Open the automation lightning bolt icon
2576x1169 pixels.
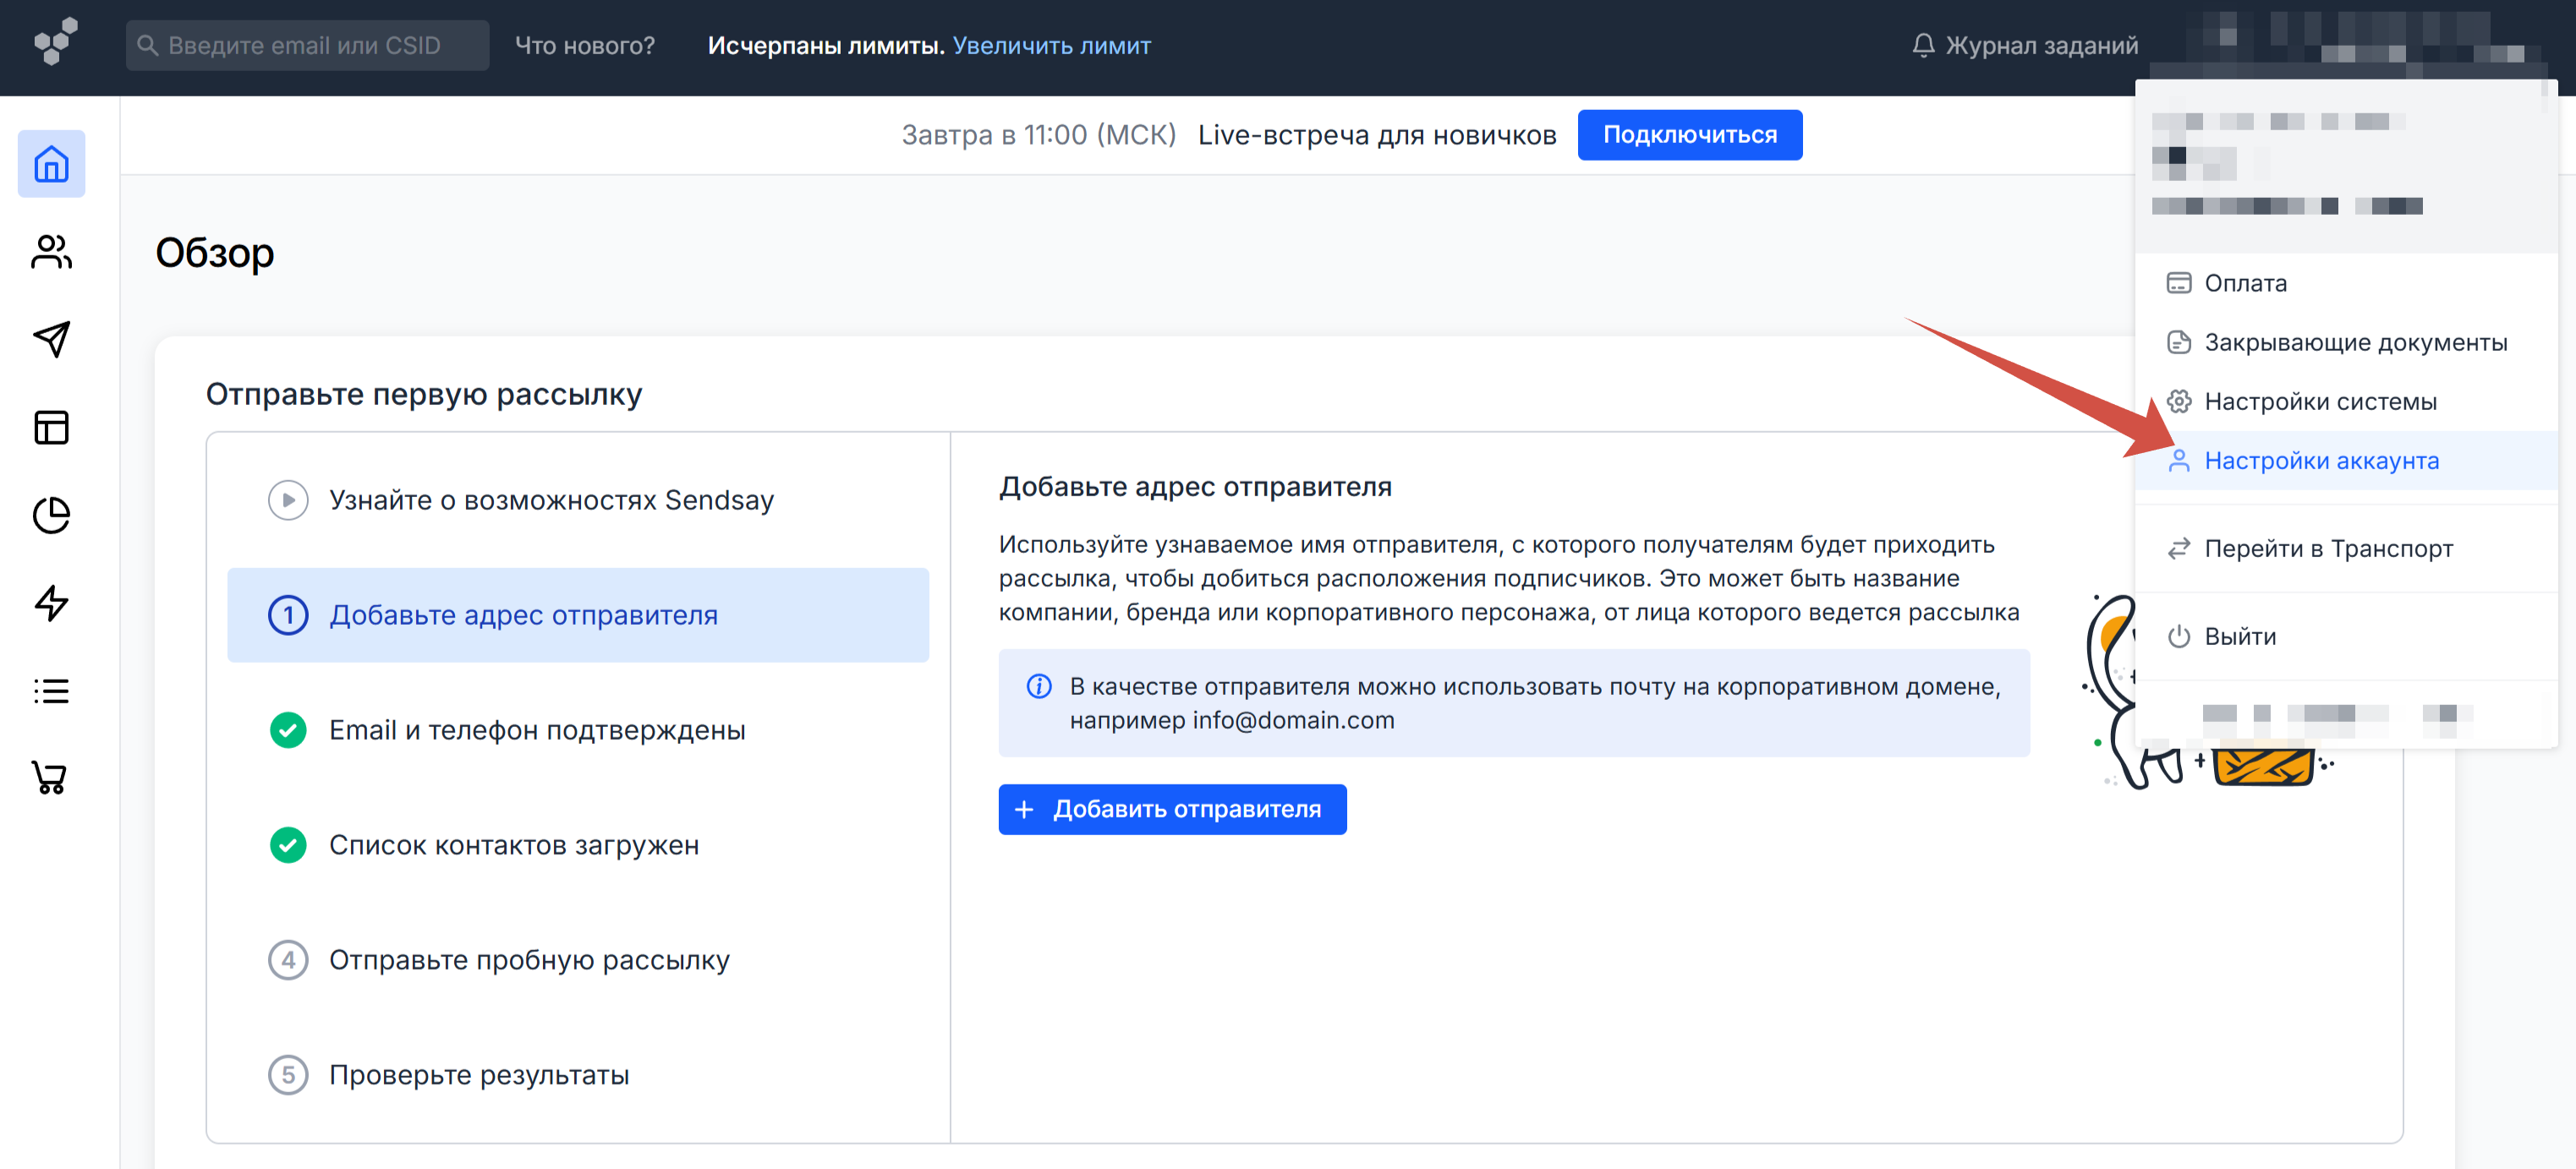pos(51,604)
